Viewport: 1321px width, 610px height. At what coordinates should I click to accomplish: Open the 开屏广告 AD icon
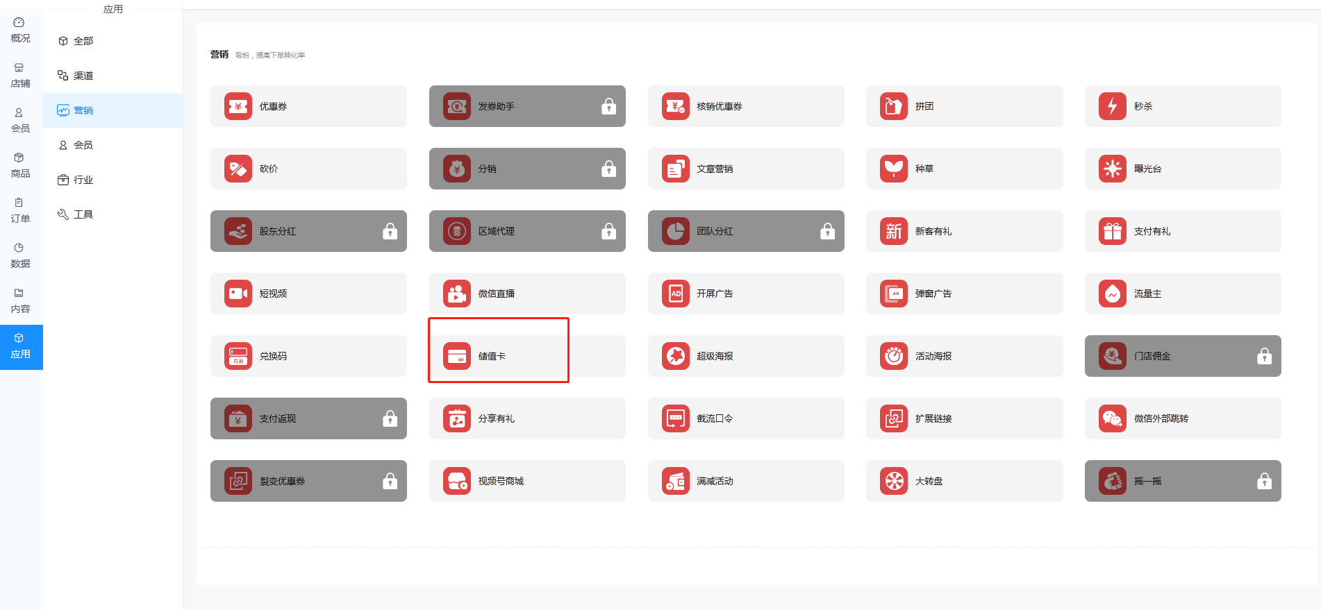676,294
